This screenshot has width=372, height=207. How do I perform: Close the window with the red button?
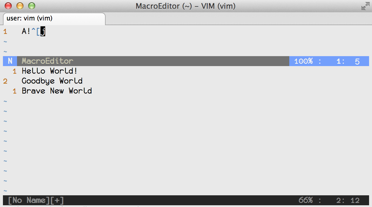[8, 6]
